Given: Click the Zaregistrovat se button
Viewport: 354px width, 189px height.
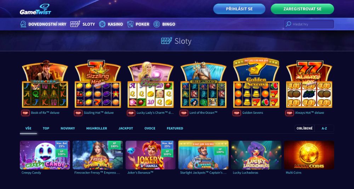Looking at the screenshot, I should (x=302, y=9).
